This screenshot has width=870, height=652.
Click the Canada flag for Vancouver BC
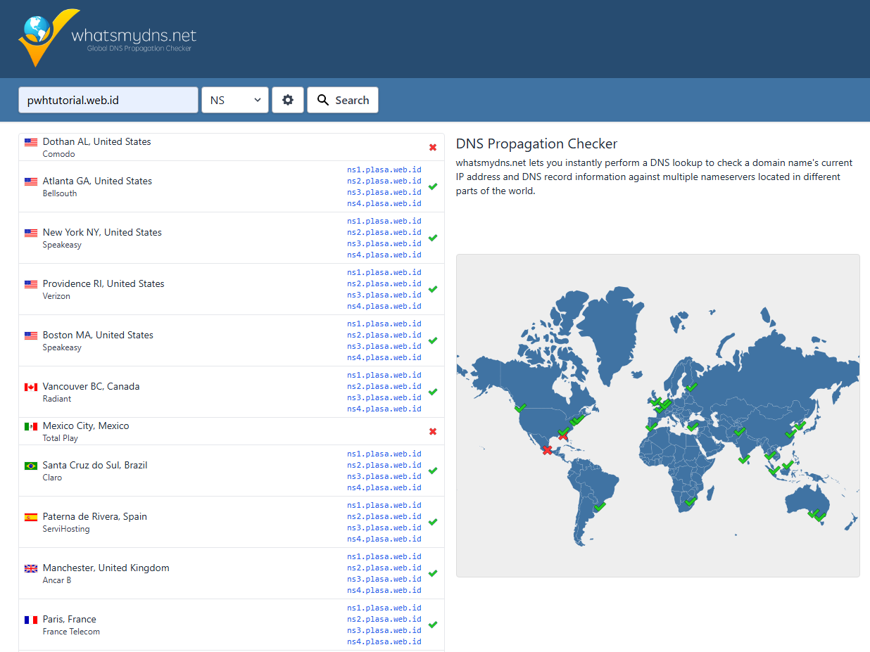[x=31, y=387]
